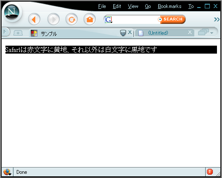222x178 pixels.
Task: Go to the home page icon
Action: pyautogui.click(x=90, y=19)
